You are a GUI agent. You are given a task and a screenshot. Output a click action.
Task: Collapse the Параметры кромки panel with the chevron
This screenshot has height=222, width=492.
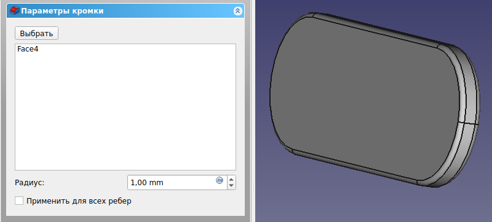237,11
